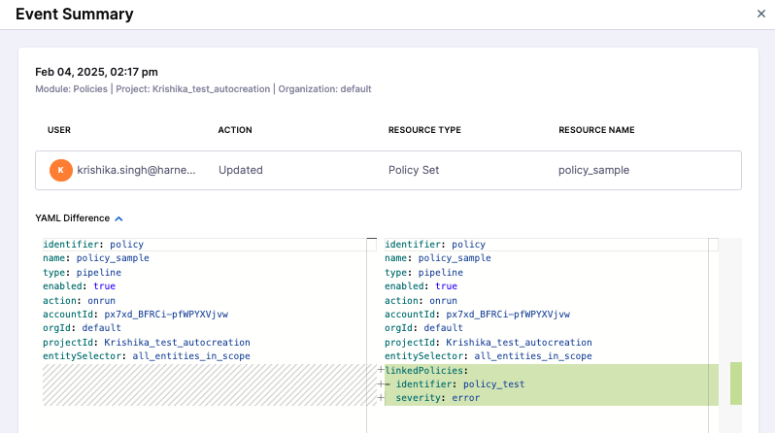The width and height of the screenshot is (775, 433).
Task: Click the policy_sample resource name
Action: coord(593,170)
